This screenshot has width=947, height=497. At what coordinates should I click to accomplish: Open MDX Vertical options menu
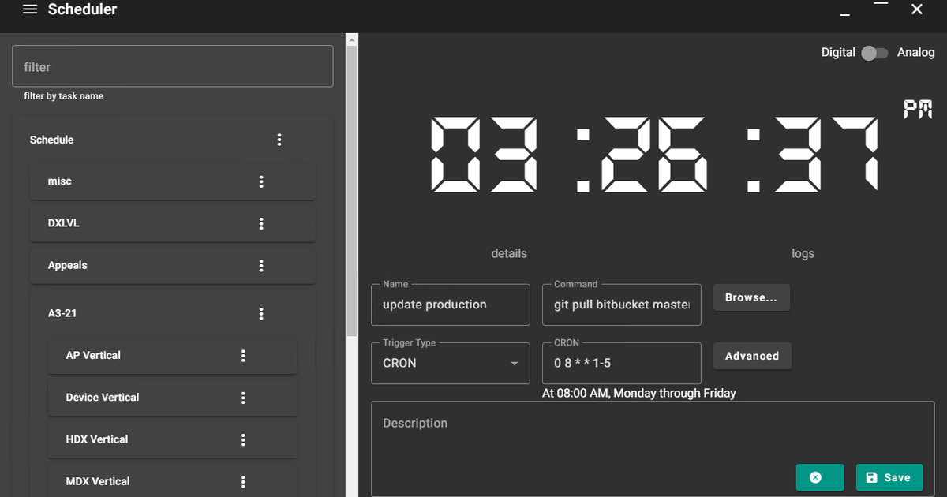pos(243,481)
